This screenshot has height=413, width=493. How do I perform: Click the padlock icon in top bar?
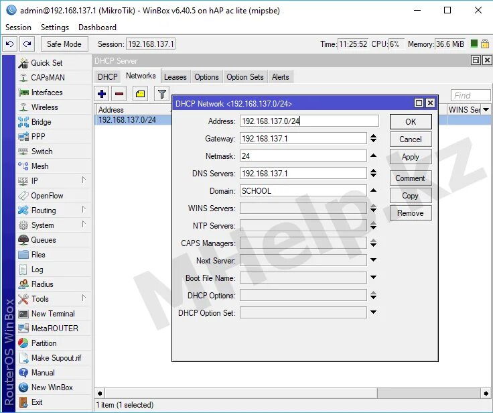(x=485, y=44)
